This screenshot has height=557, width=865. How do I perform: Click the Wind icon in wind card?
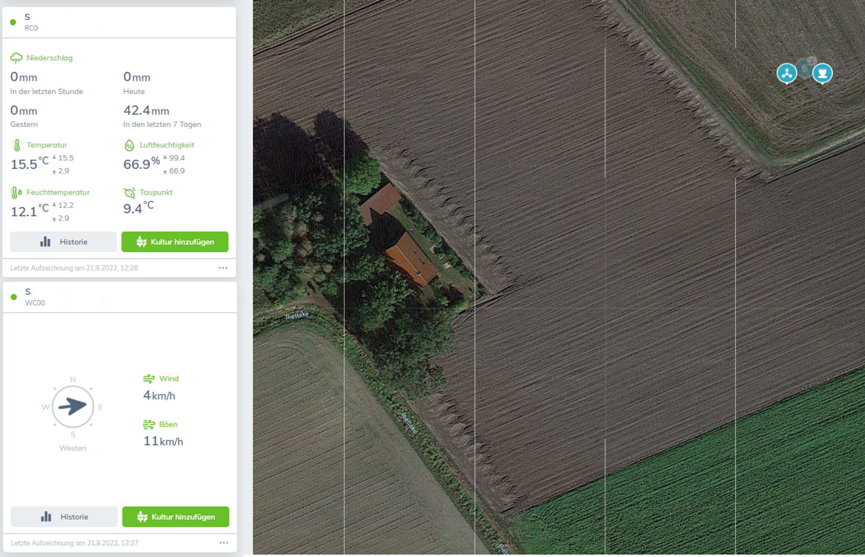149,379
